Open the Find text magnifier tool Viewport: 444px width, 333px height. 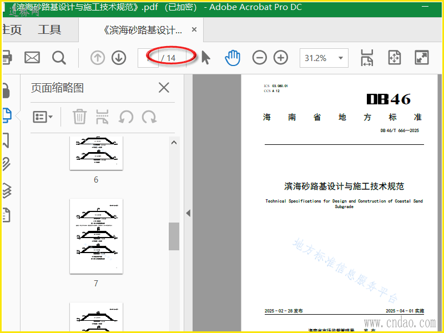point(59,58)
